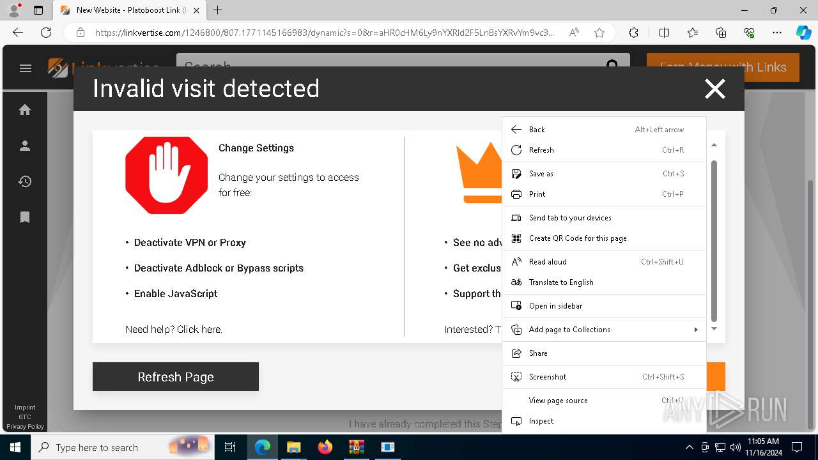Expand Add page to Collections submenu

coord(604,330)
